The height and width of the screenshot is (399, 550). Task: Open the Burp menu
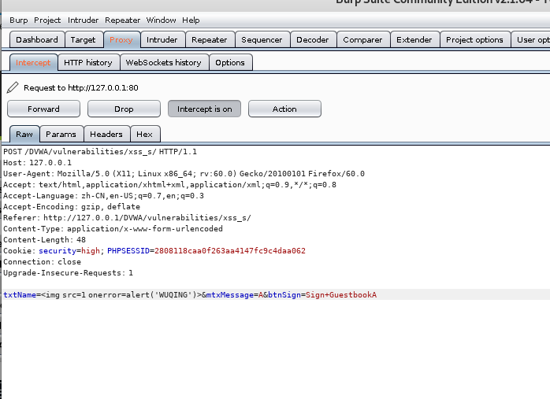pyautogui.click(x=19, y=20)
